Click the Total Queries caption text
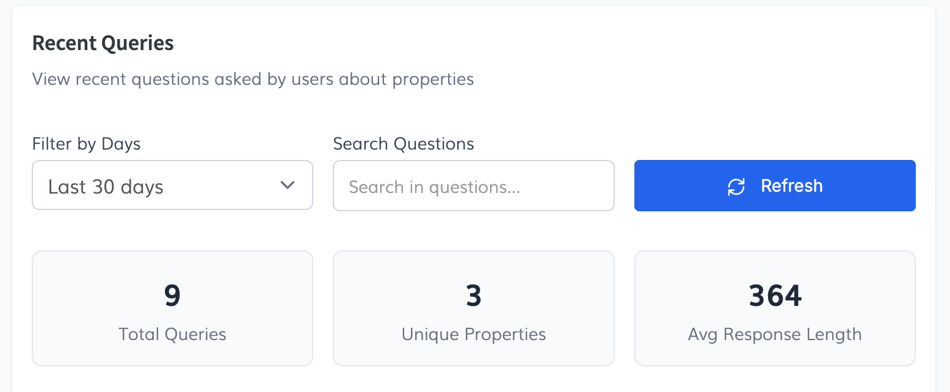This screenshot has width=950, height=392. click(172, 335)
